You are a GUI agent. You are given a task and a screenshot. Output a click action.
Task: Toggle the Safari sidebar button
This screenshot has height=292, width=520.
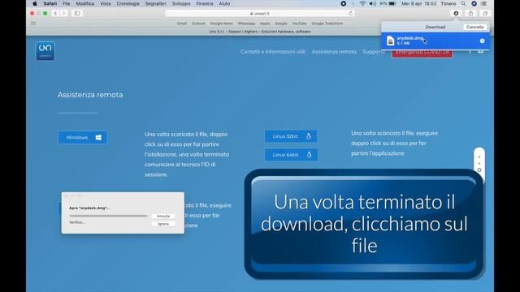77,13
